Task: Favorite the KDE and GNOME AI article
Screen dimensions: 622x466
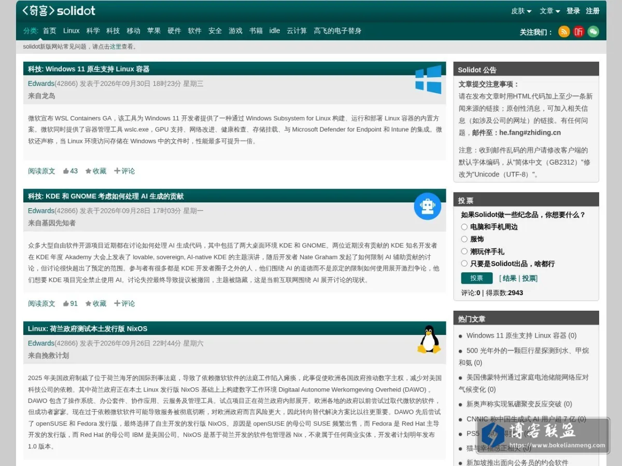Action: (x=96, y=303)
